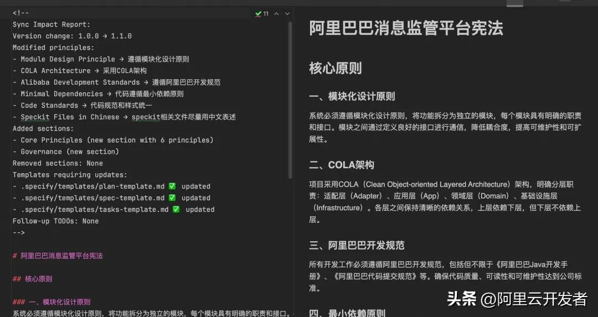The width and height of the screenshot is (598, 317).
Task: Click the "Code Standards → 代码规范和样式统一" line
Action: (83, 106)
